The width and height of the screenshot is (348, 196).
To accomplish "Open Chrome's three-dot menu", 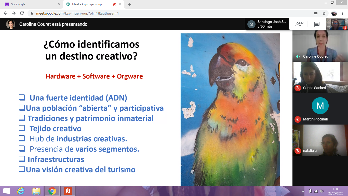I will 342,13.
